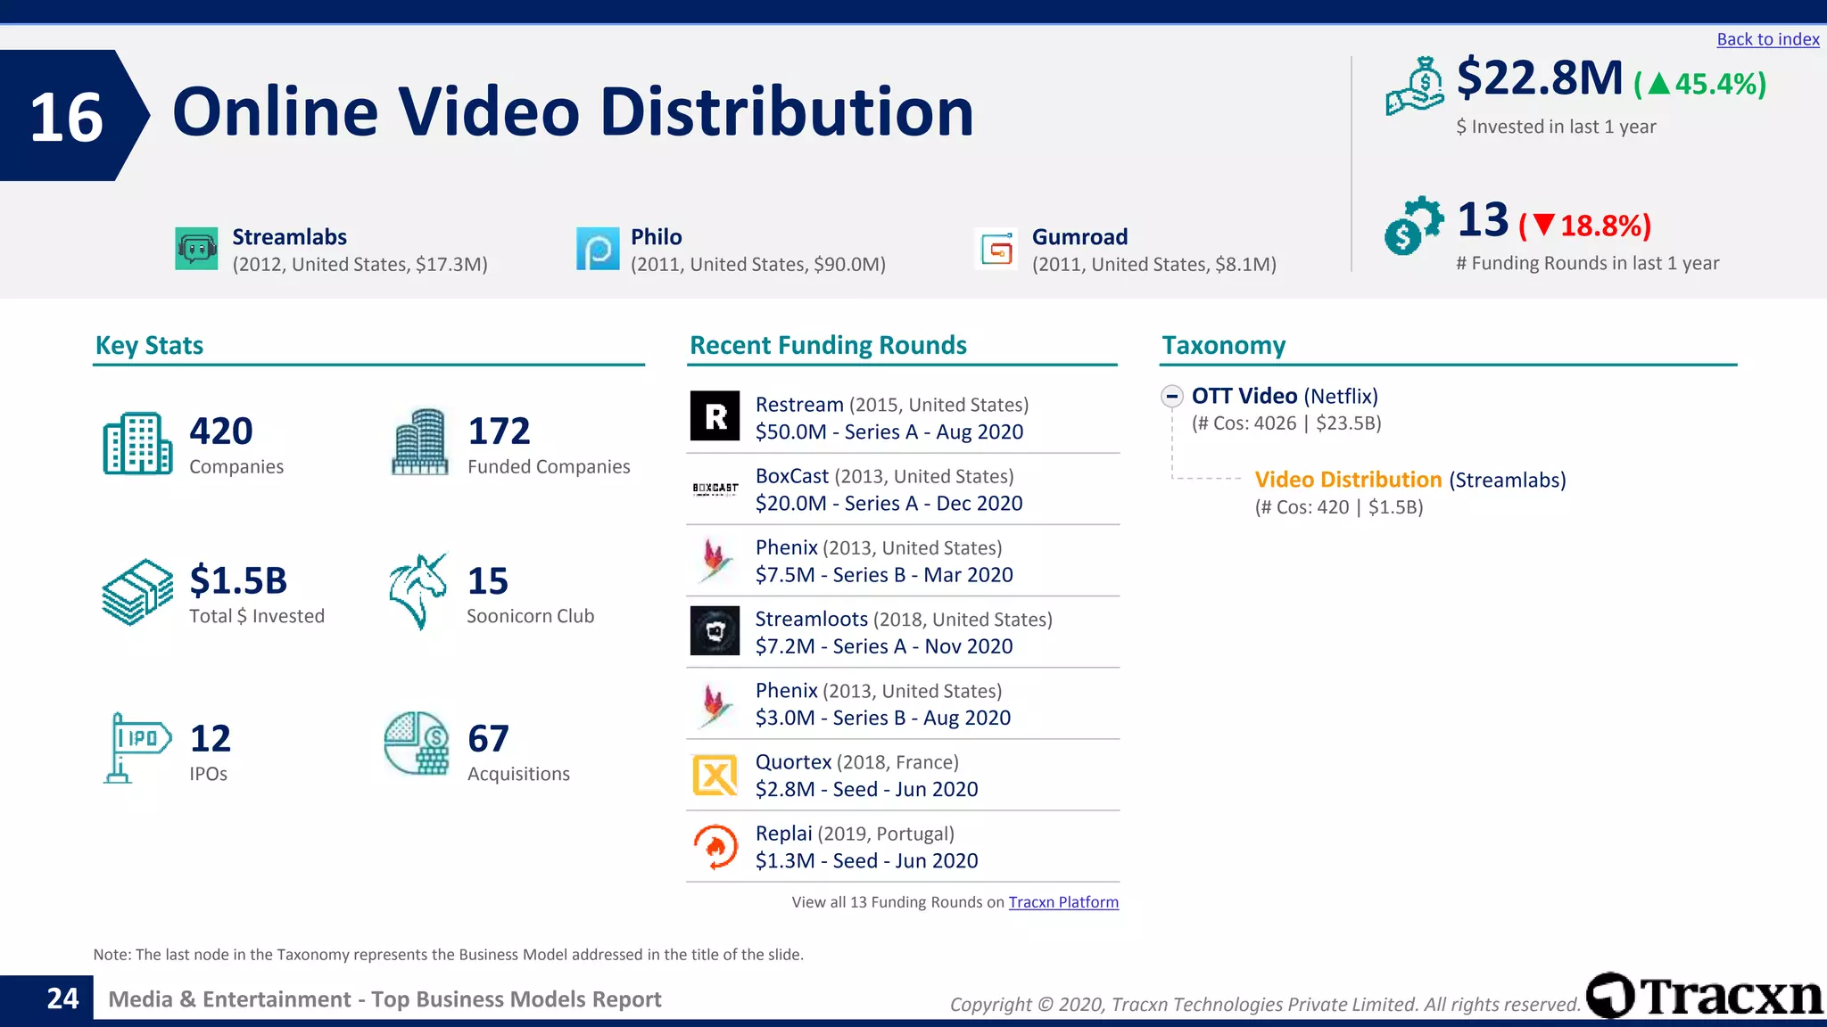Screen dimensions: 1827x1027
Task: Click the IPO signpost icon
Action: pos(138,747)
